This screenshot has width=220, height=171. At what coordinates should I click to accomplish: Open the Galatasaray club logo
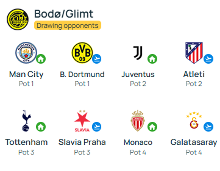click(194, 121)
